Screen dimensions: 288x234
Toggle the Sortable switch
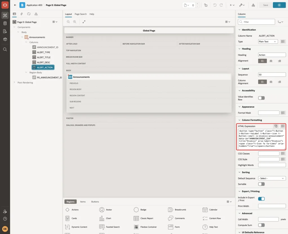261,184
